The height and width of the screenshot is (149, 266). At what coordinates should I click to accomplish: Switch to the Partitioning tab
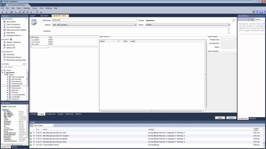[69, 114]
